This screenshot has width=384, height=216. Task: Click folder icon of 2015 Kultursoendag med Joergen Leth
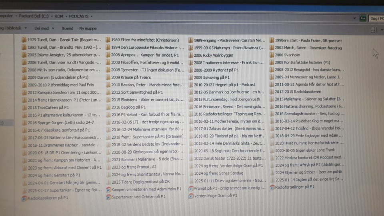pyautogui.click(x=191, y=100)
